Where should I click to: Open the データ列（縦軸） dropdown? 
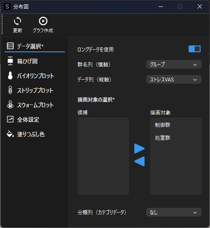[174, 79]
